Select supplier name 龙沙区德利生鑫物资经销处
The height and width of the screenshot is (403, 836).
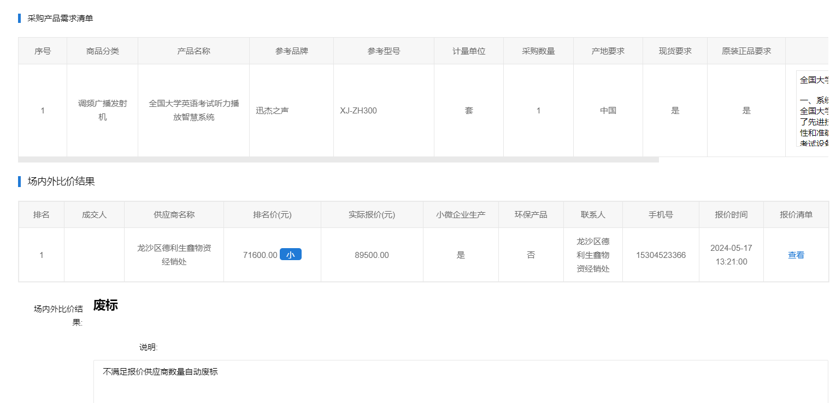(174, 255)
